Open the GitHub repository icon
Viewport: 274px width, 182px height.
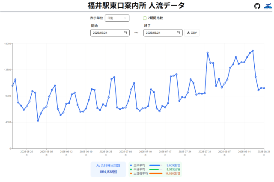tap(257, 6)
